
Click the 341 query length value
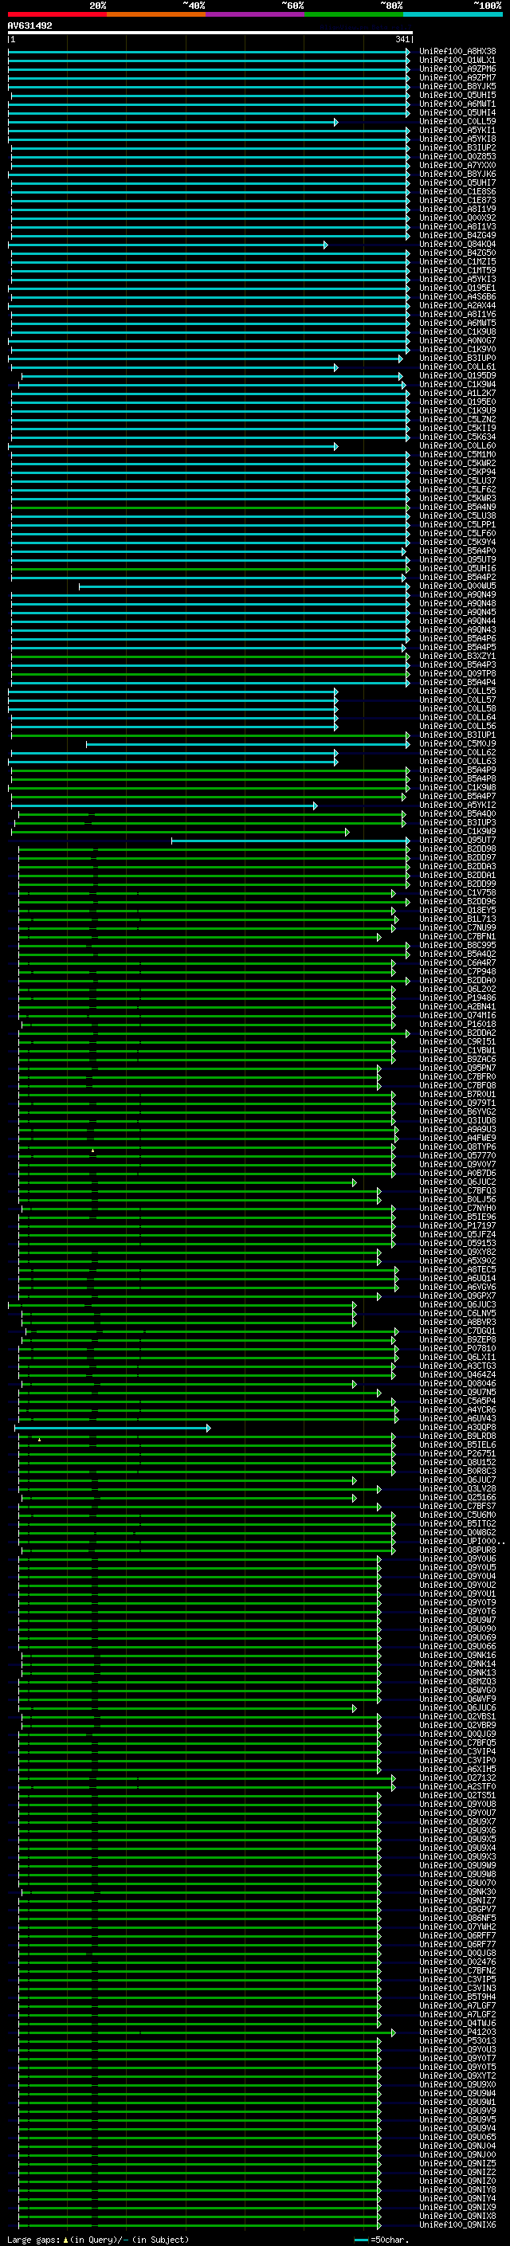point(402,40)
